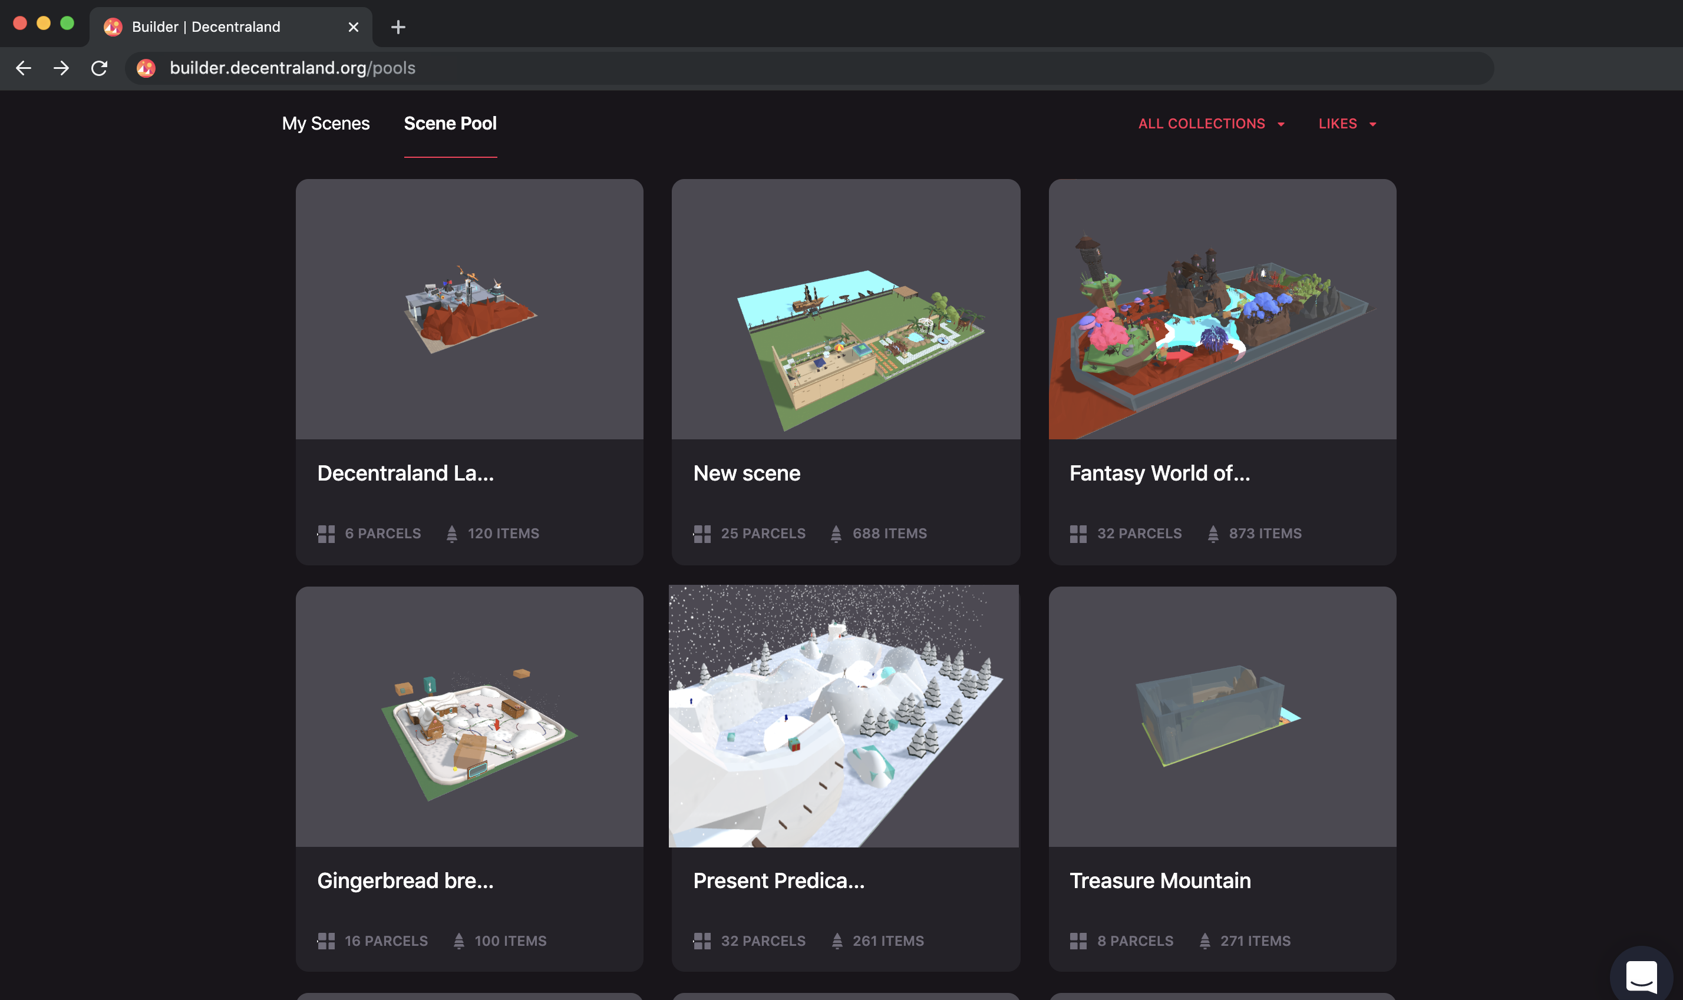Click the parcels grid icon beside 8 PARCELS
1683x1000 pixels.
[1078, 941]
